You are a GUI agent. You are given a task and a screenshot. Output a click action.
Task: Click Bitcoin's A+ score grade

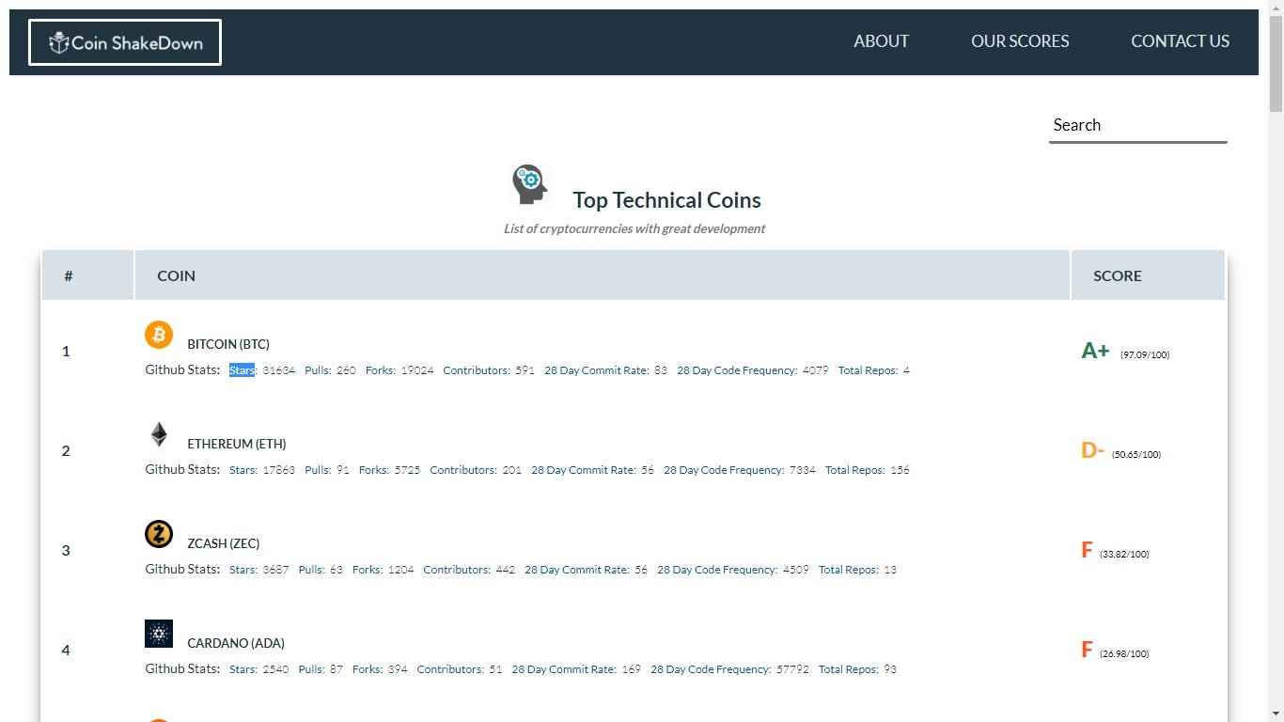pyautogui.click(x=1095, y=351)
